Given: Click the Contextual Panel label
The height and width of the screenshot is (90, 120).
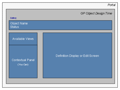Looking at the screenshot, I should point(23,60).
